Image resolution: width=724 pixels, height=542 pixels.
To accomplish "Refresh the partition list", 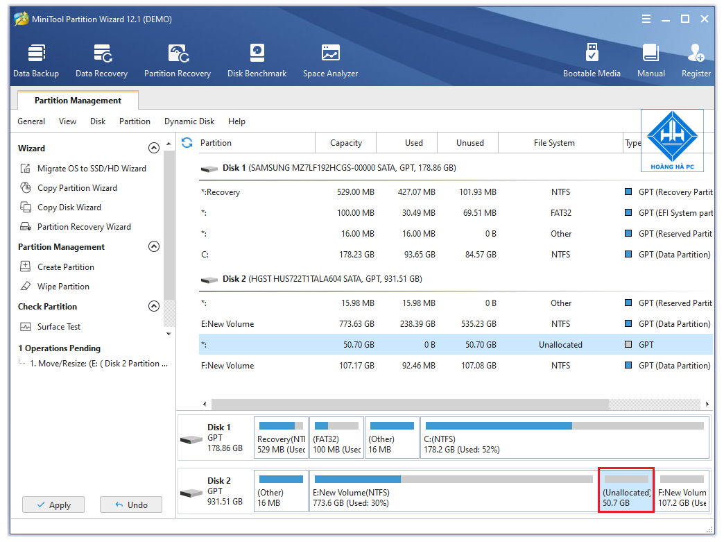I will pyautogui.click(x=186, y=142).
